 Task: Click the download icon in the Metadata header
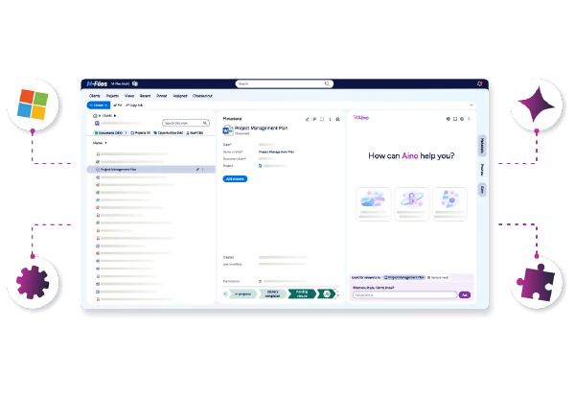[330, 119]
